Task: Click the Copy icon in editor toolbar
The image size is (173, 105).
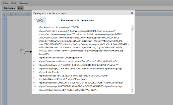Action: click(8, 14)
